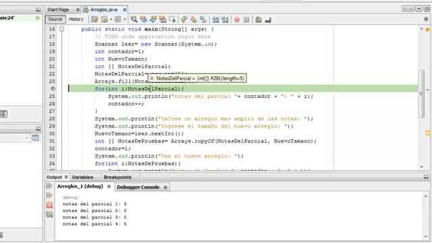Close the Arreglos.java tab
The image size is (432, 243).
pyautogui.click(x=124, y=9)
